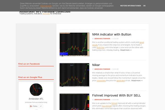Follow the Informationen link in cookie notice
Image resolution: width=165 pixels, height=110 pixels.
click(46, 6)
